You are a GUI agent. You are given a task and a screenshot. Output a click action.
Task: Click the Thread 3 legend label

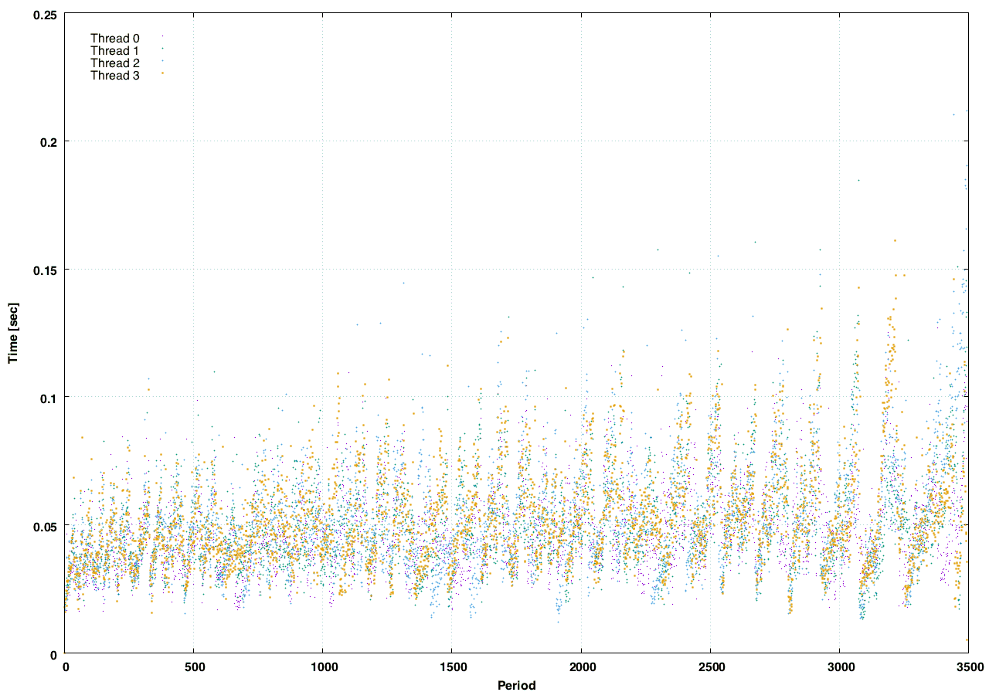(x=114, y=75)
